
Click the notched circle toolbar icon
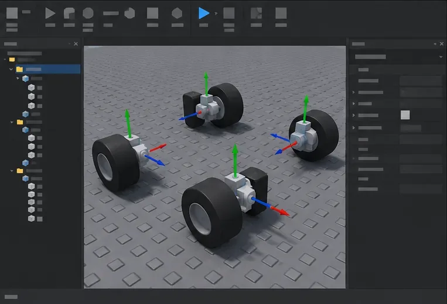click(x=129, y=13)
